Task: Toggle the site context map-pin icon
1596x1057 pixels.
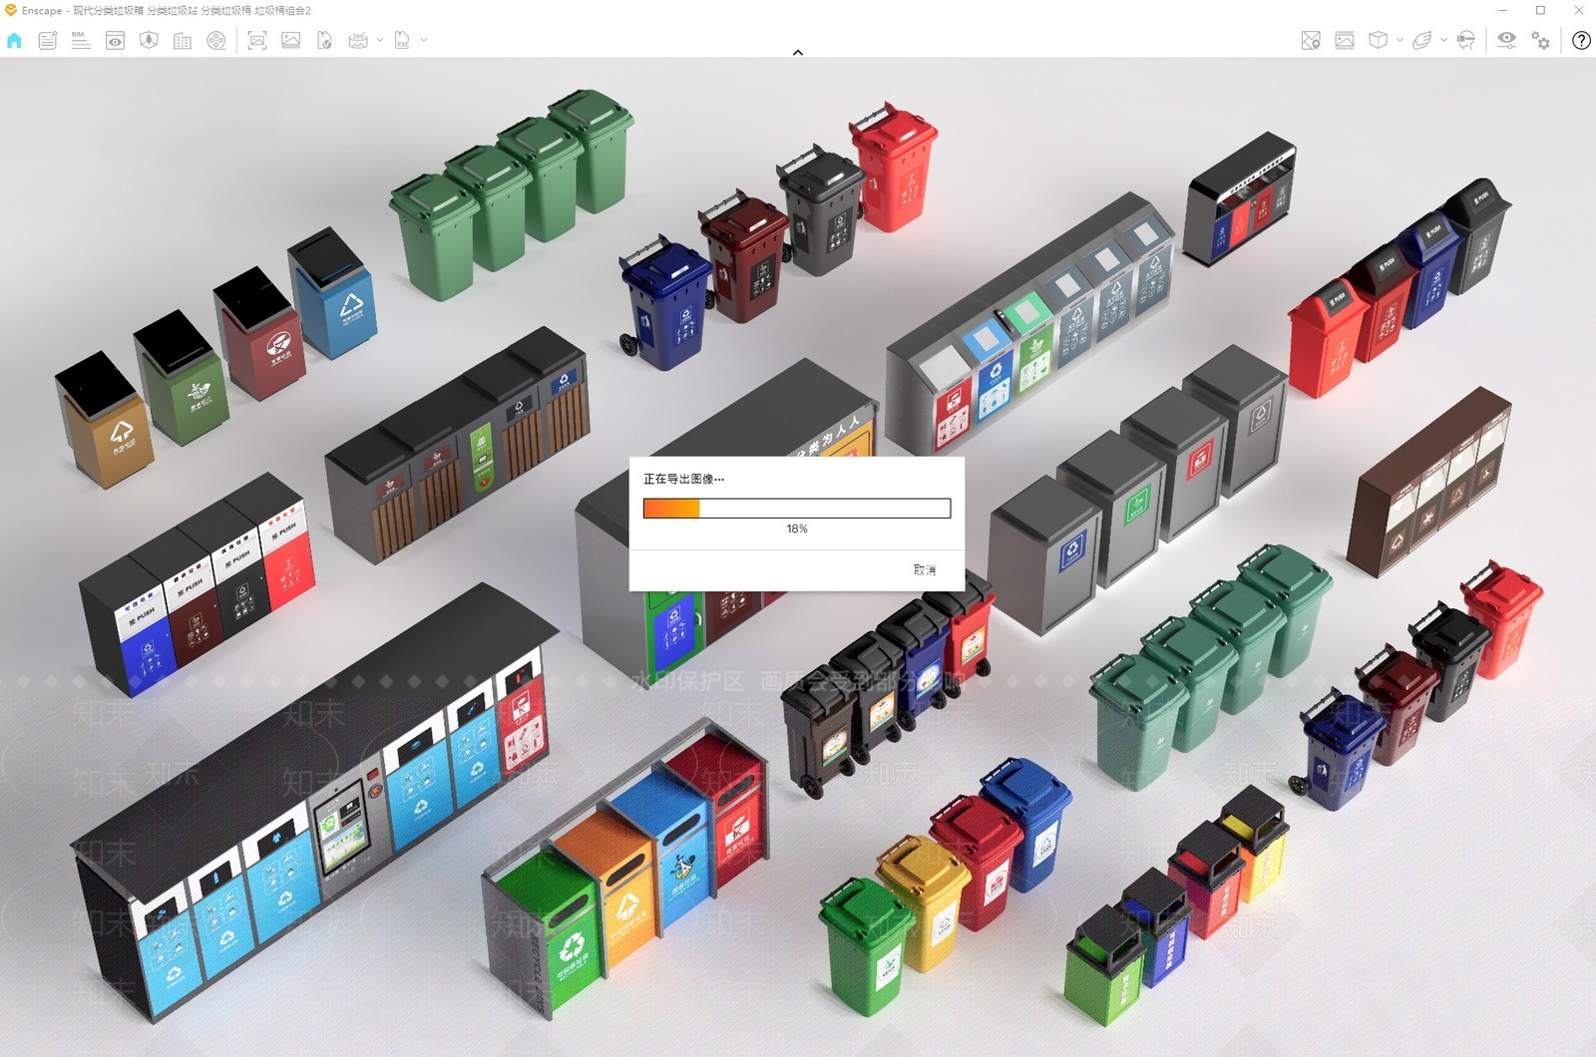Action: (x=1311, y=41)
